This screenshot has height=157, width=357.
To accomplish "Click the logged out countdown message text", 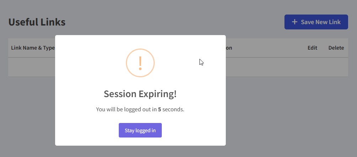I will (x=140, y=110).
